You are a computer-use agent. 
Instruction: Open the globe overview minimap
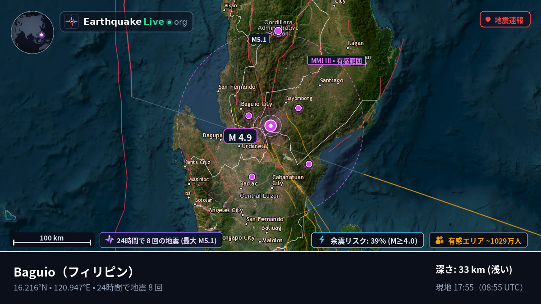32,32
